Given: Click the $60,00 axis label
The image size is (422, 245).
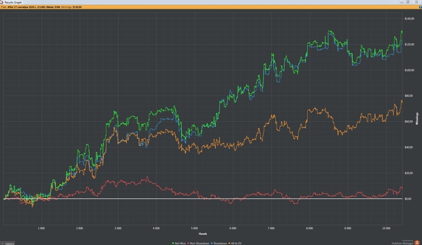Looking at the screenshot, I should (x=409, y=121).
